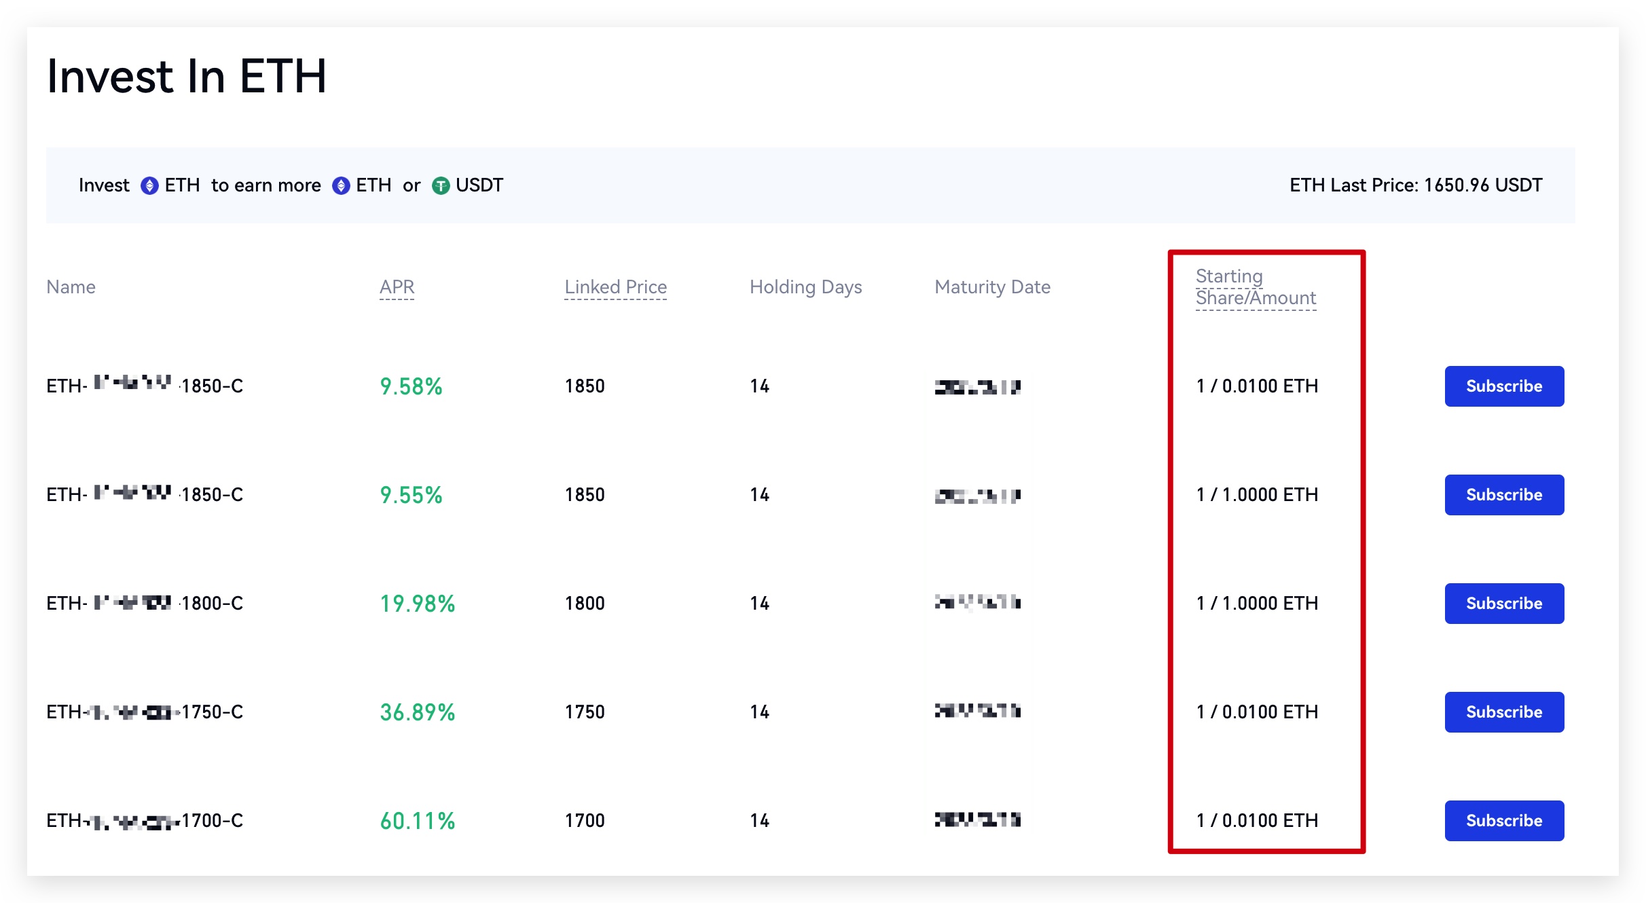Click the Invest In ETH heading
Screen dimensions: 1646x903
coord(187,76)
